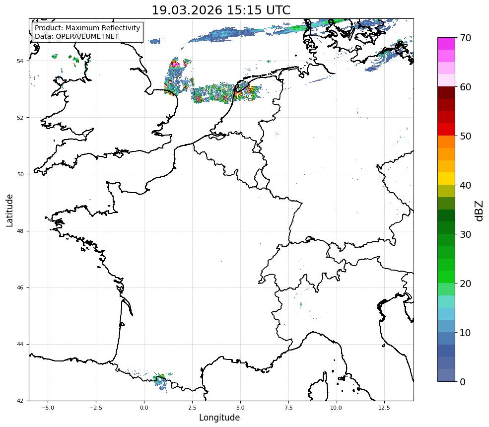Click the latitude tick label 54
Viewport: 489px width, 427px height.
tap(20, 61)
